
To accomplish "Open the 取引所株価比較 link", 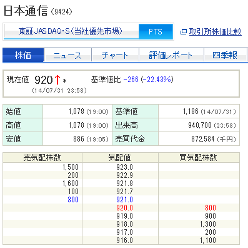I will click(216, 32).
